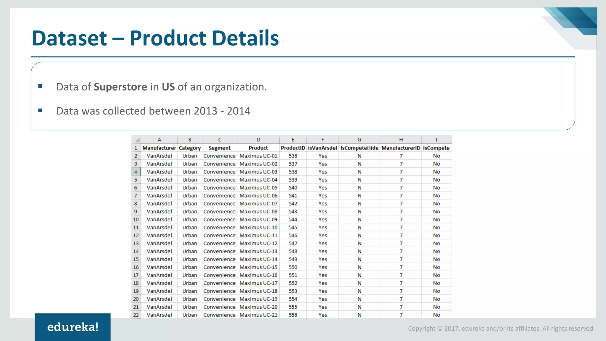Viewport: 606px width, 341px height.
Task: Click the edureka! logo
Action: (73, 327)
